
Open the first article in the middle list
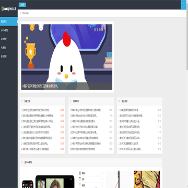tap(87, 110)
